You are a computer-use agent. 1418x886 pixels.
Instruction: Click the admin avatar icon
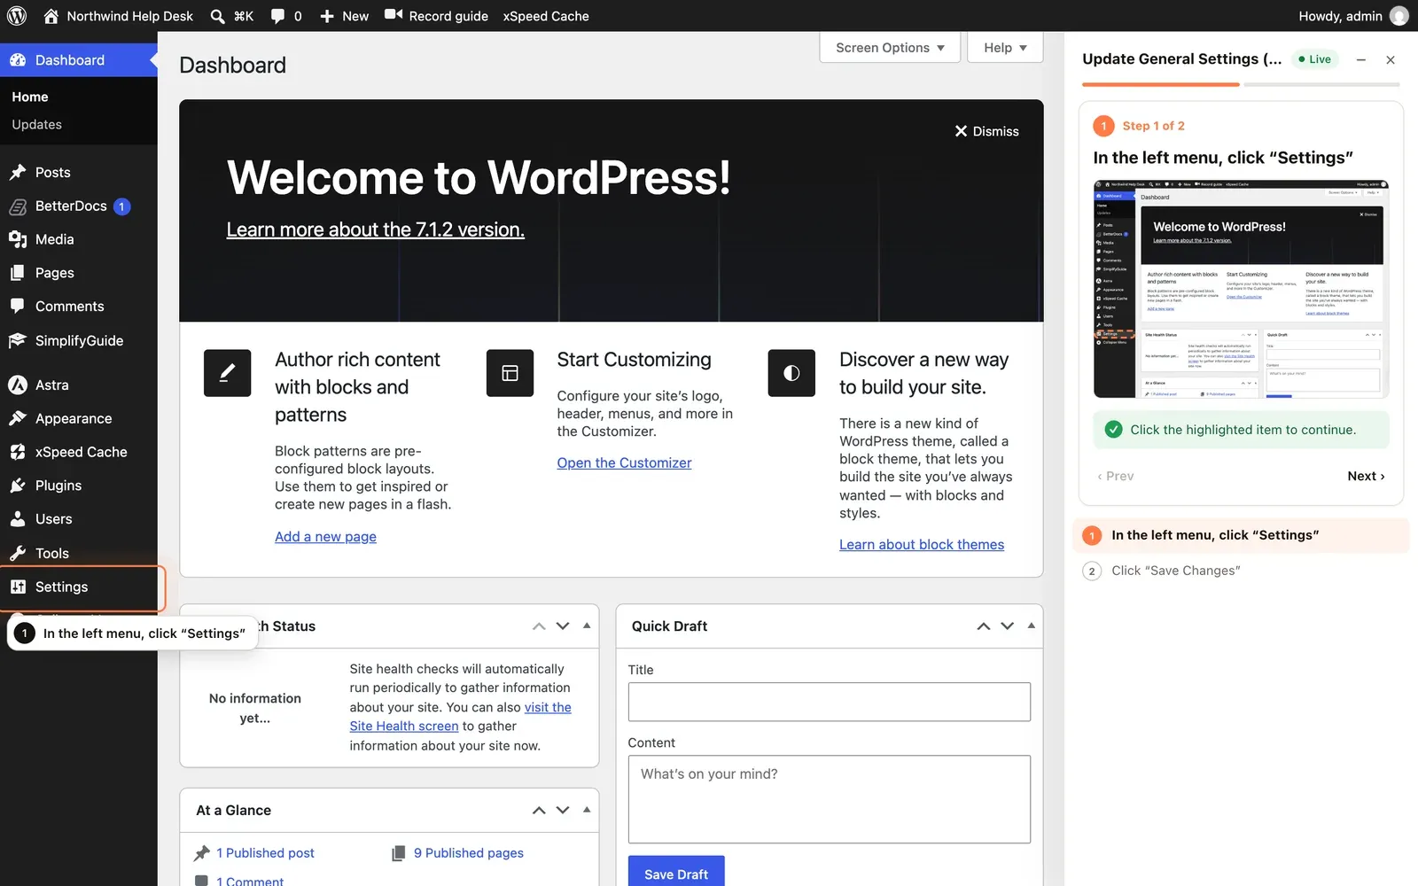coord(1399,16)
